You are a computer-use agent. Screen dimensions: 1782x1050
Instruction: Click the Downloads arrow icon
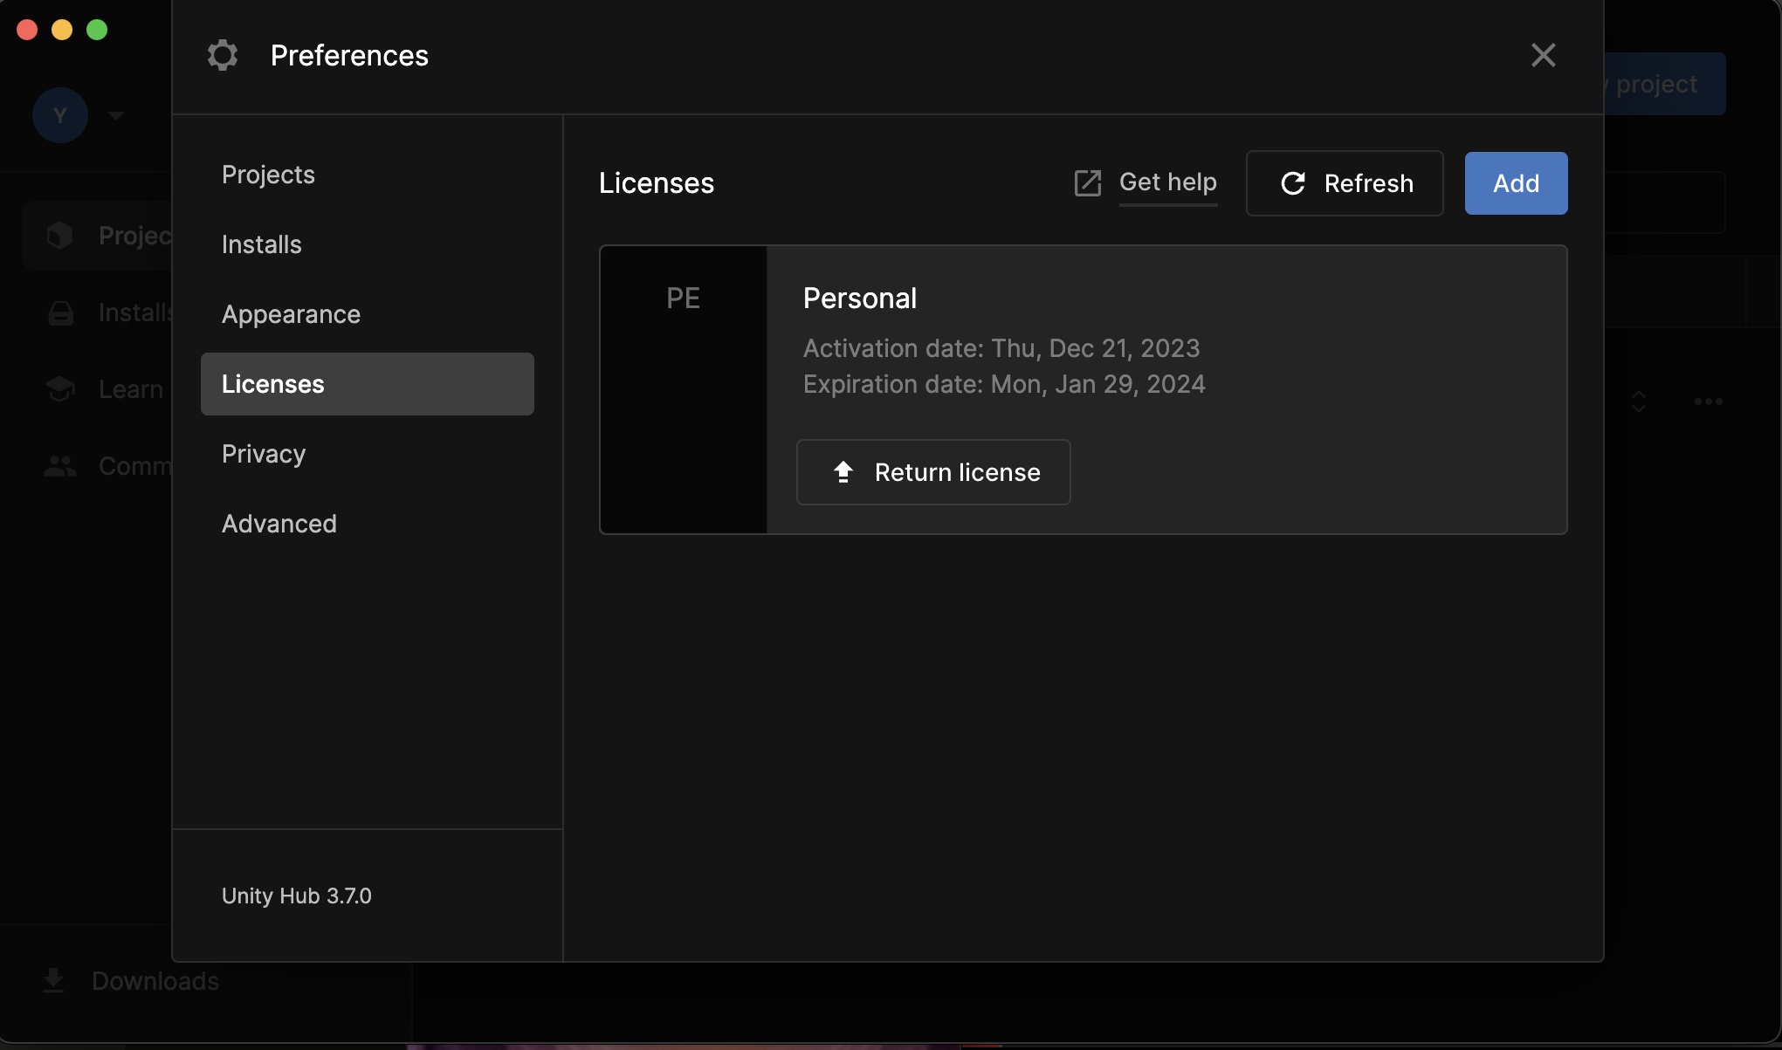[x=53, y=981]
